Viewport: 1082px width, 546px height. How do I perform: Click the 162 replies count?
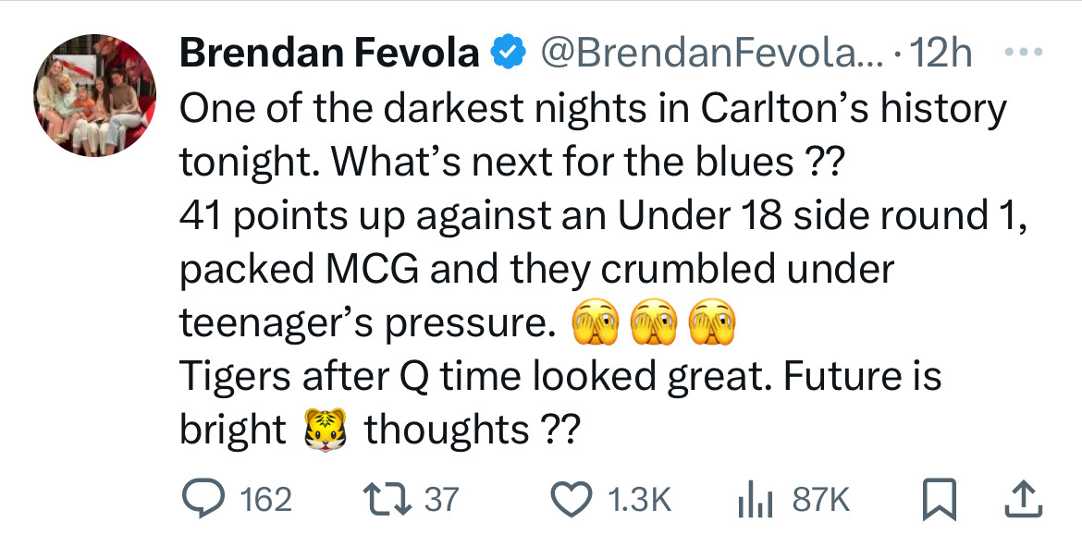point(266,500)
